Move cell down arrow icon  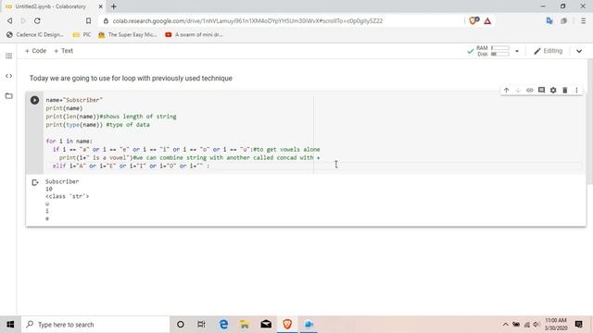pos(518,91)
